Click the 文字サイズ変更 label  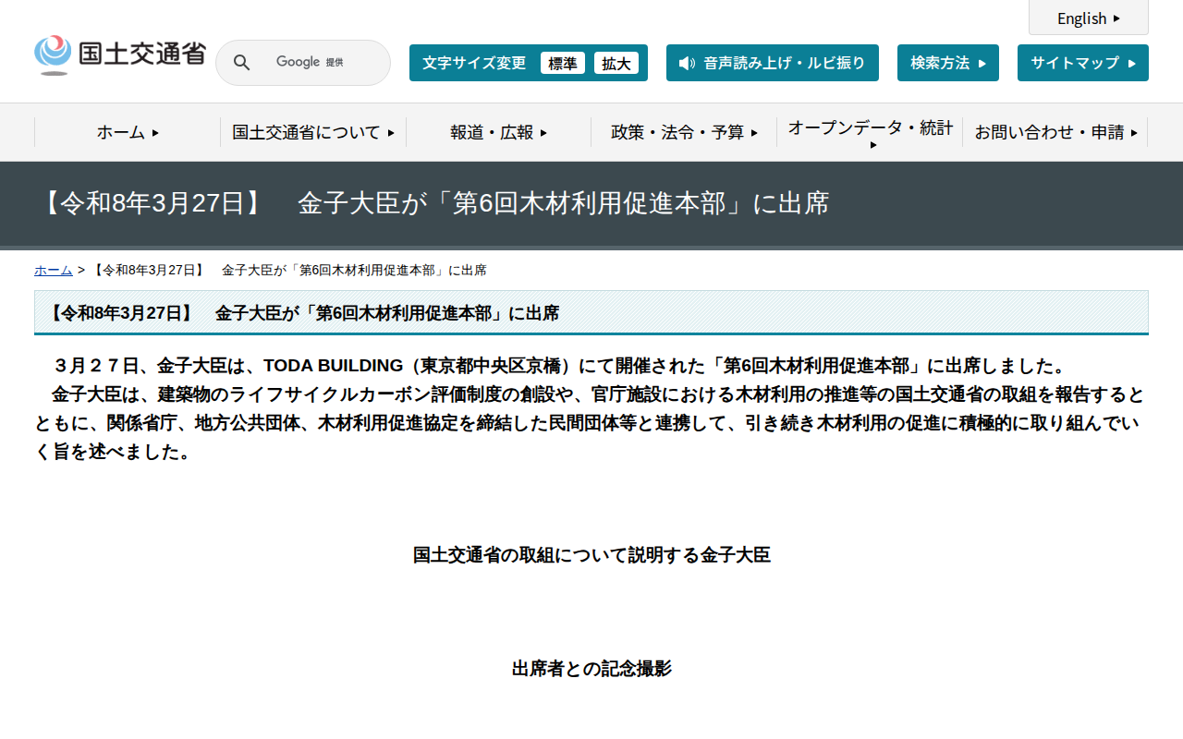click(x=474, y=63)
